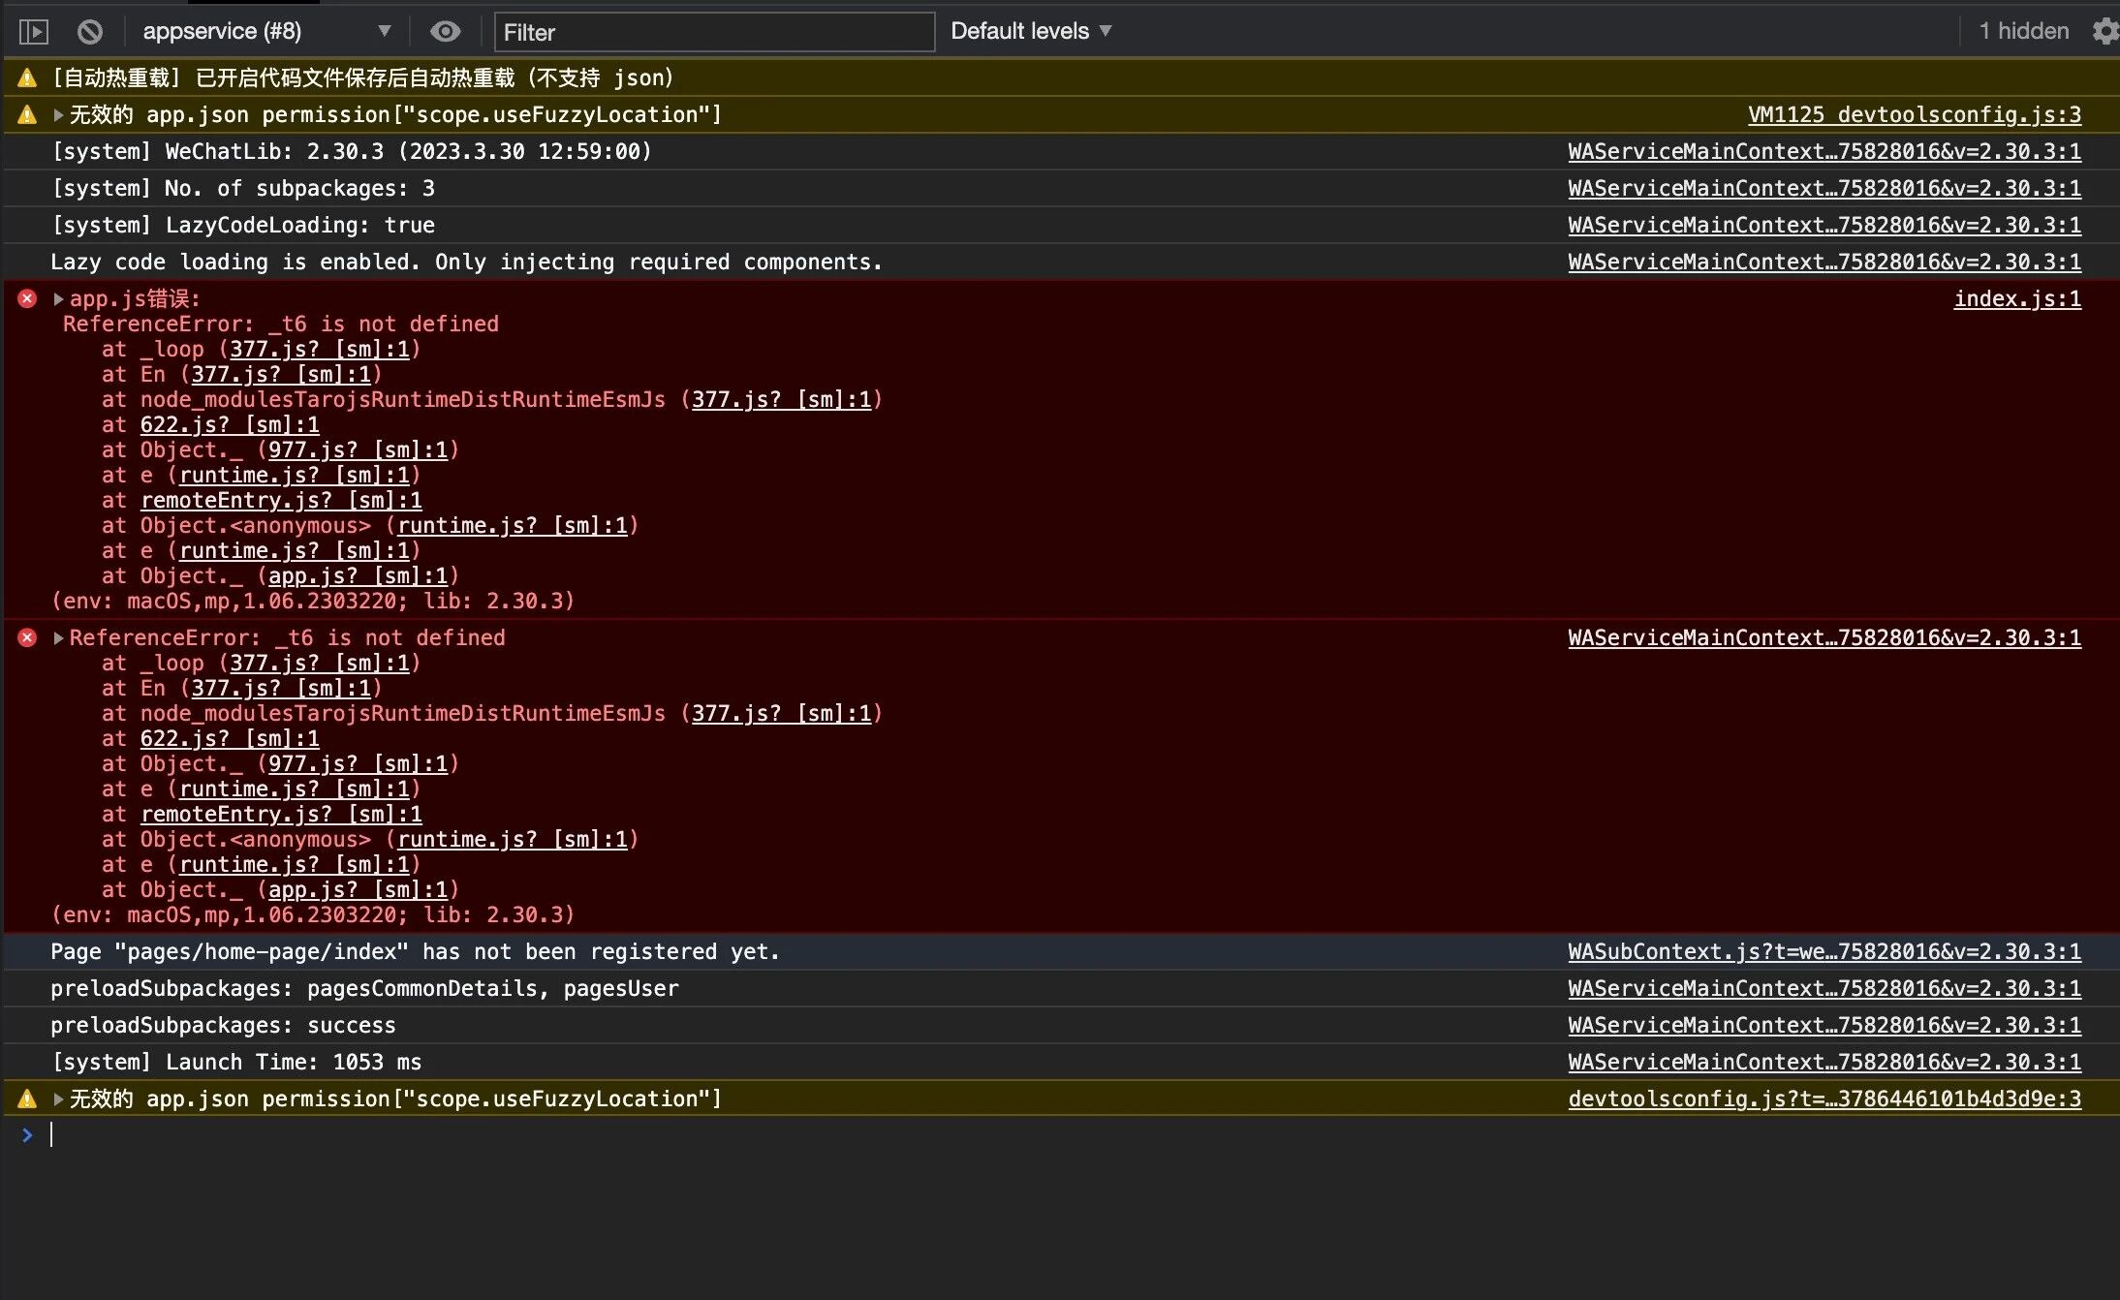This screenshot has height=1300, width=2120.
Task: Open VM1125 devtoolsconfig.js:3 source link
Action: pyautogui.click(x=1914, y=114)
